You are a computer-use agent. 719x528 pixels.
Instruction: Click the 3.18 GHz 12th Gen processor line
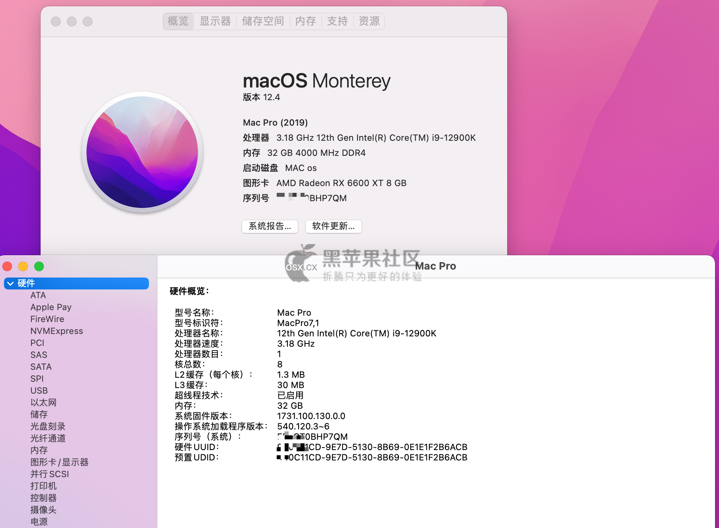coord(376,138)
